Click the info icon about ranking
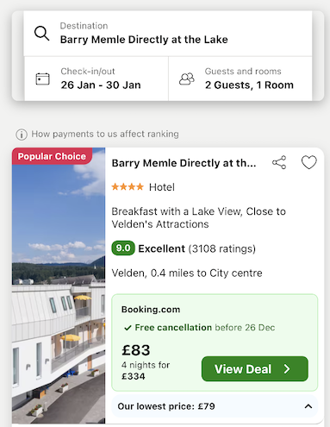330x427 pixels. (22, 135)
